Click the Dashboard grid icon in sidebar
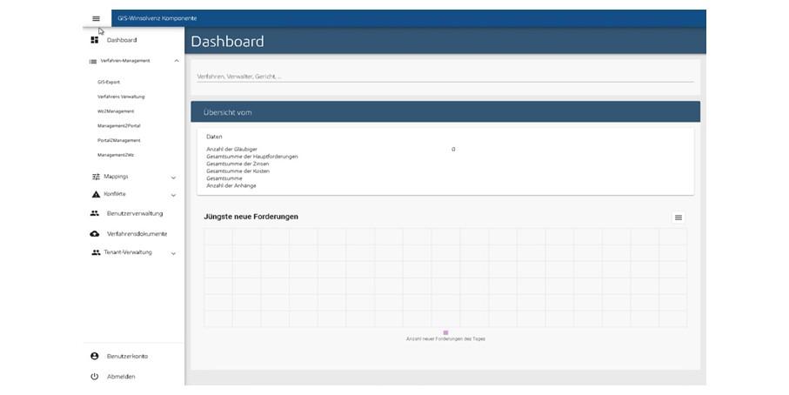Viewport: 789px width, 395px height. tap(95, 40)
